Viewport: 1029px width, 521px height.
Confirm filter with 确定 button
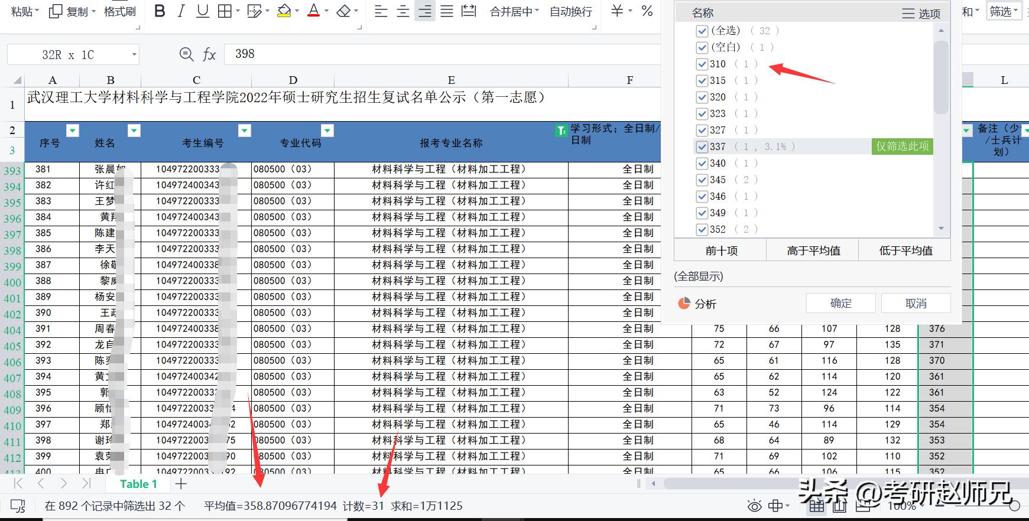tap(840, 303)
